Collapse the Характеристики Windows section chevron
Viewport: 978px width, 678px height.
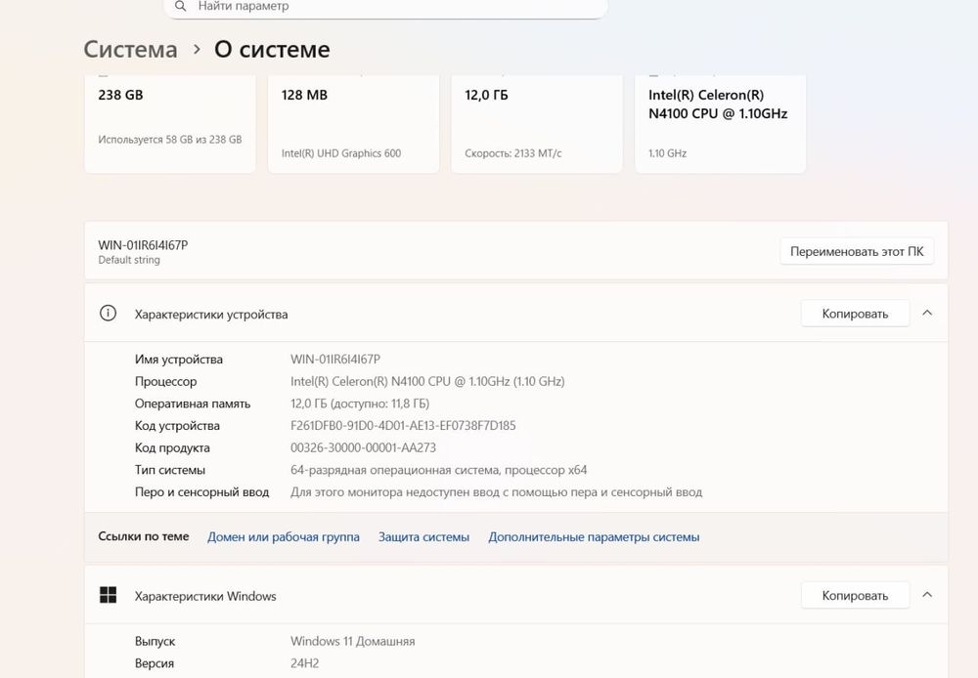pos(927,595)
